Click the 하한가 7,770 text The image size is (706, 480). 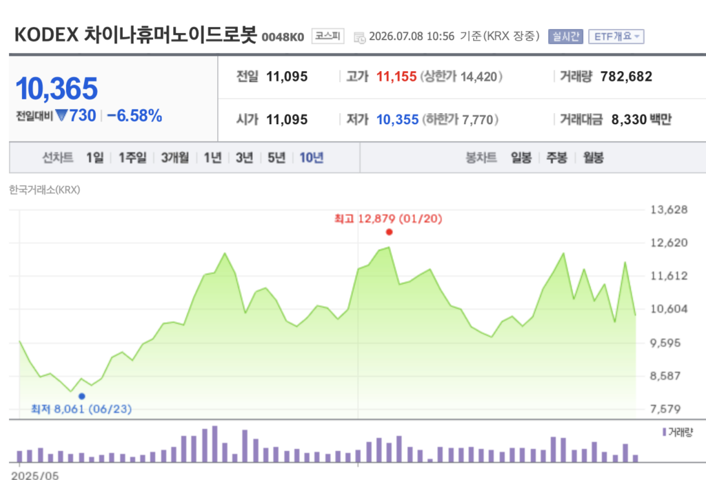click(x=460, y=119)
